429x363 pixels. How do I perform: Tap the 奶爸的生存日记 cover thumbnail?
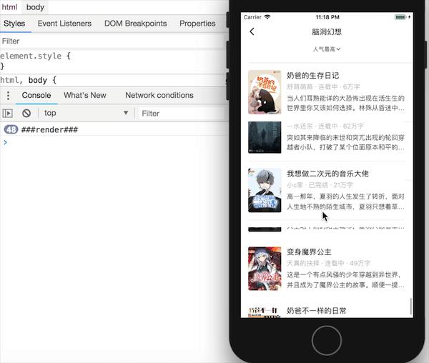coord(265,92)
